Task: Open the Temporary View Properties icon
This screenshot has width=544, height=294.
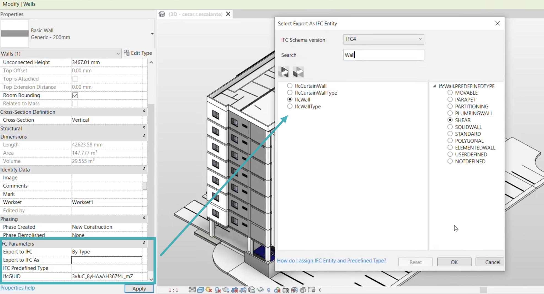Action: (x=286, y=290)
